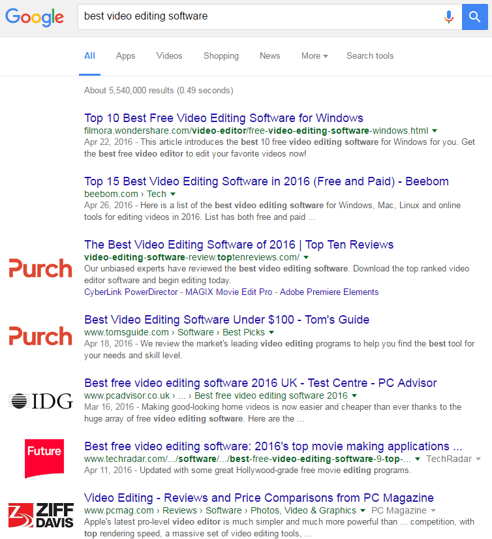Viewport: 492px width, 539px height.
Task: Select the All results tab
Action: pyautogui.click(x=90, y=56)
